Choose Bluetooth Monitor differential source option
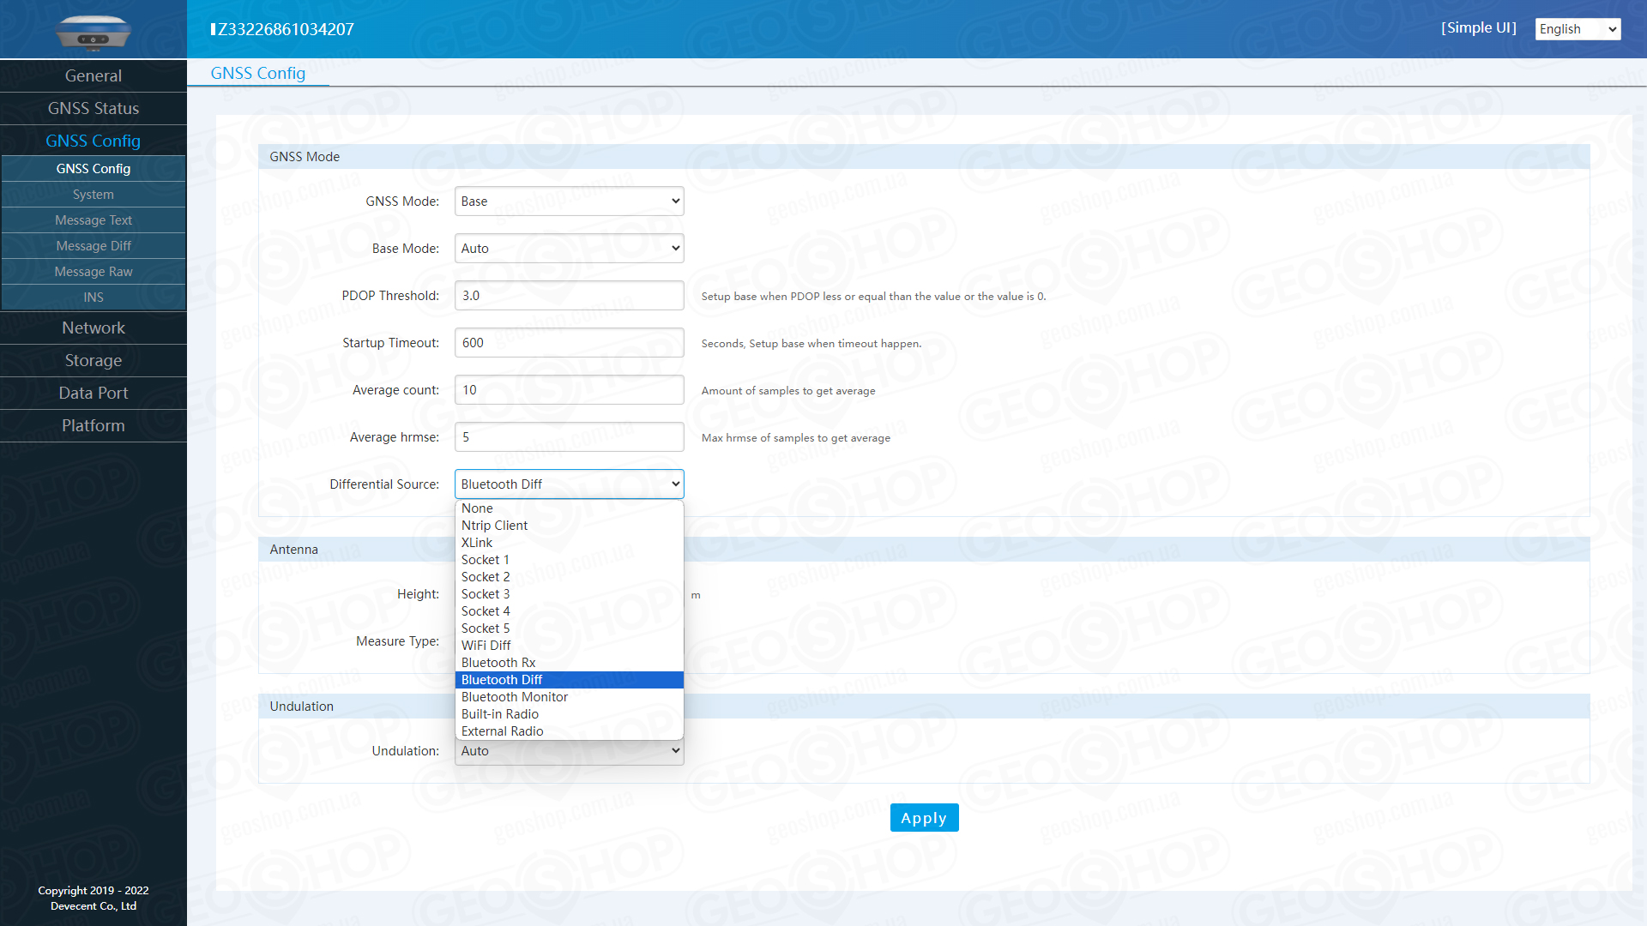Image resolution: width=1647 pixels, height=926 pixels. point(569,697)
